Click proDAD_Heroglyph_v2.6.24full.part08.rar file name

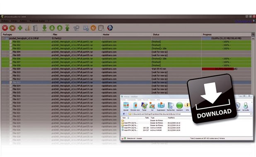pos(72,65)
